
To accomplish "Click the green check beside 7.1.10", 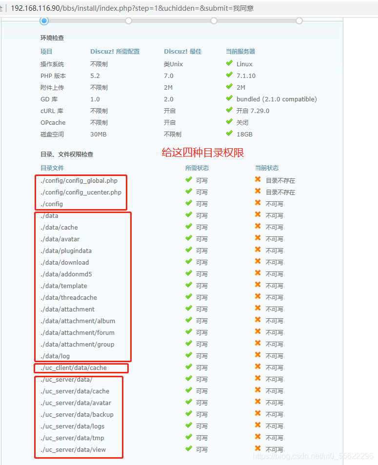I will [229, 75].
